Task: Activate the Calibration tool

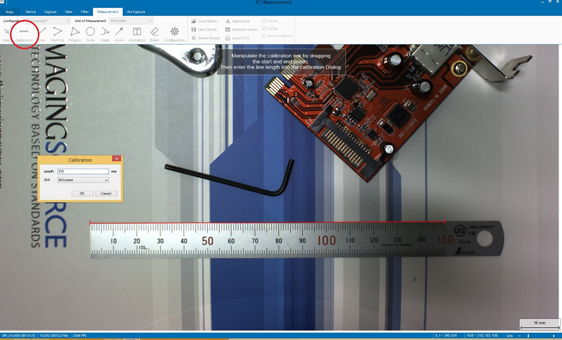Action: [24, 35]
